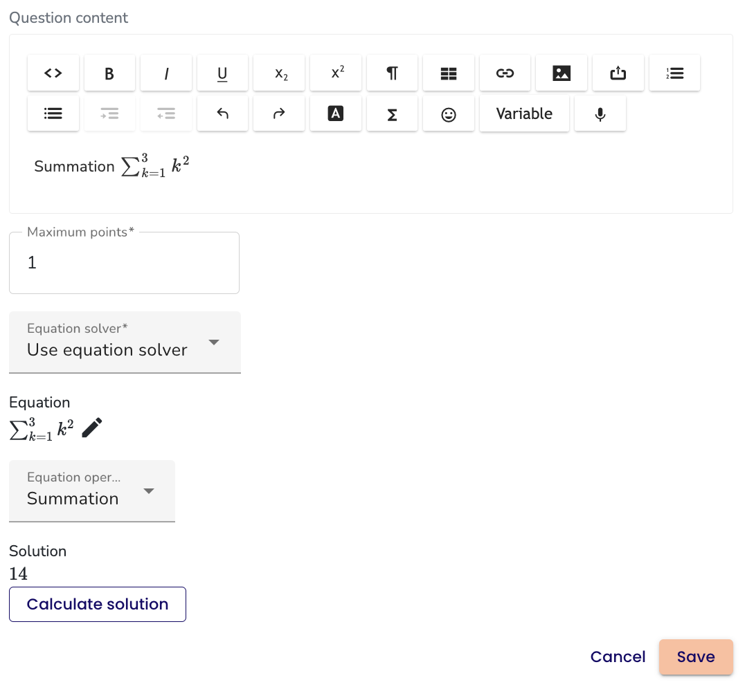The height and width of the screenshot is (696, 745).
Task: Open the Equation operation Summation dropdown
Action: click(x=92, y=492)
